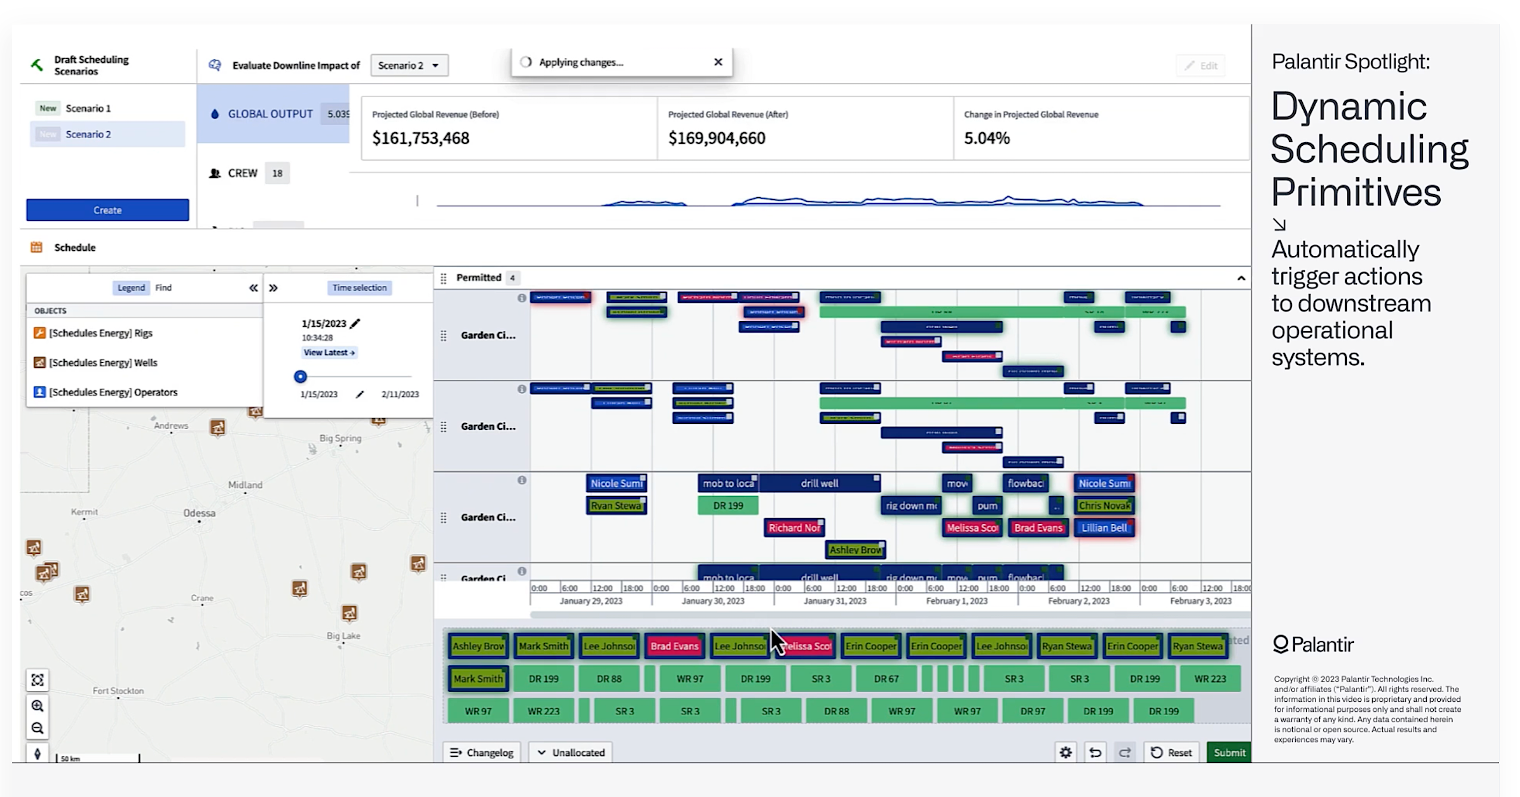Click the undo arrow icon

click(x=1095, y=752)
